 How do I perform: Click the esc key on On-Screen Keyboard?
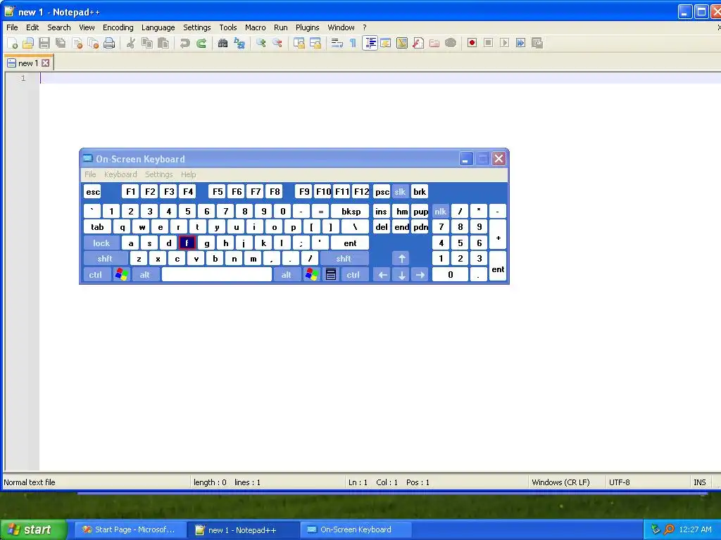click(92, 192)
